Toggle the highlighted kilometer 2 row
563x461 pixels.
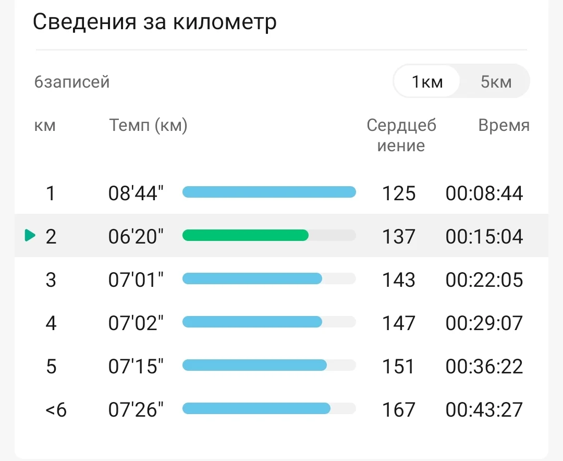(281, 236)
